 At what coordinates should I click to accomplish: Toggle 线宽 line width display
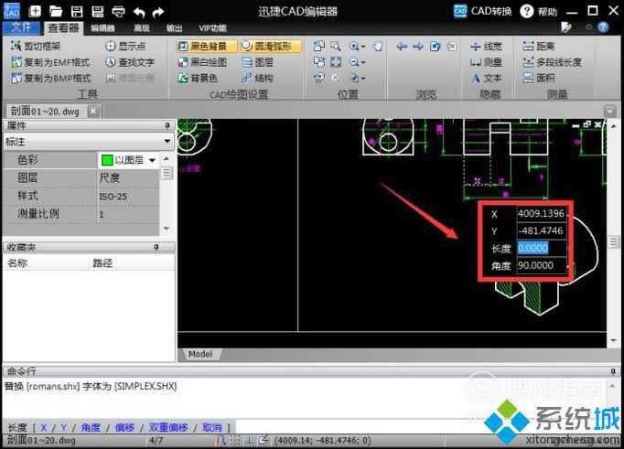[x=486, y=47]
